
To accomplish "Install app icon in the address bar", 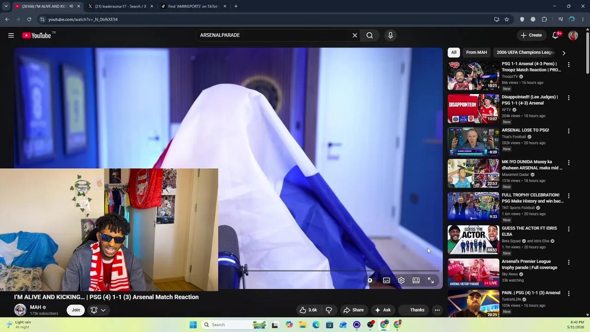I will tap(496, 19).
